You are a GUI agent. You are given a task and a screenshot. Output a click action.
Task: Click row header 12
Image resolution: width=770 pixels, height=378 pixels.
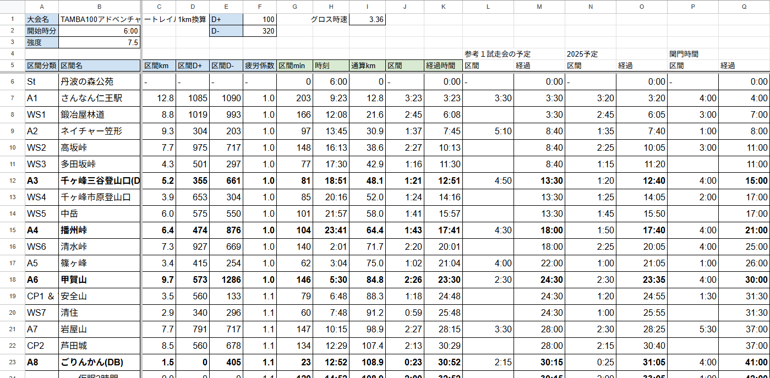click(x=12, y=180)
